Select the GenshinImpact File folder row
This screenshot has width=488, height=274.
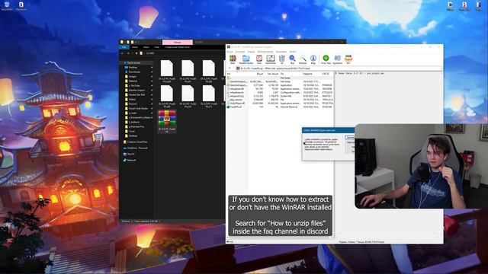pyautogui.click(x=280, y=81)
